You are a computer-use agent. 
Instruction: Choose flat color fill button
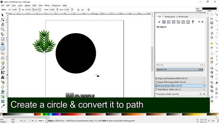(164, 22)
